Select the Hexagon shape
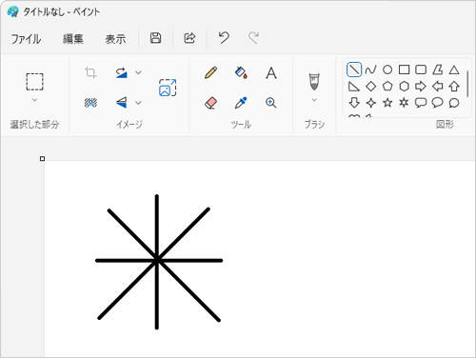This screenshot has height=358, width=476. [x=404, y=87]
